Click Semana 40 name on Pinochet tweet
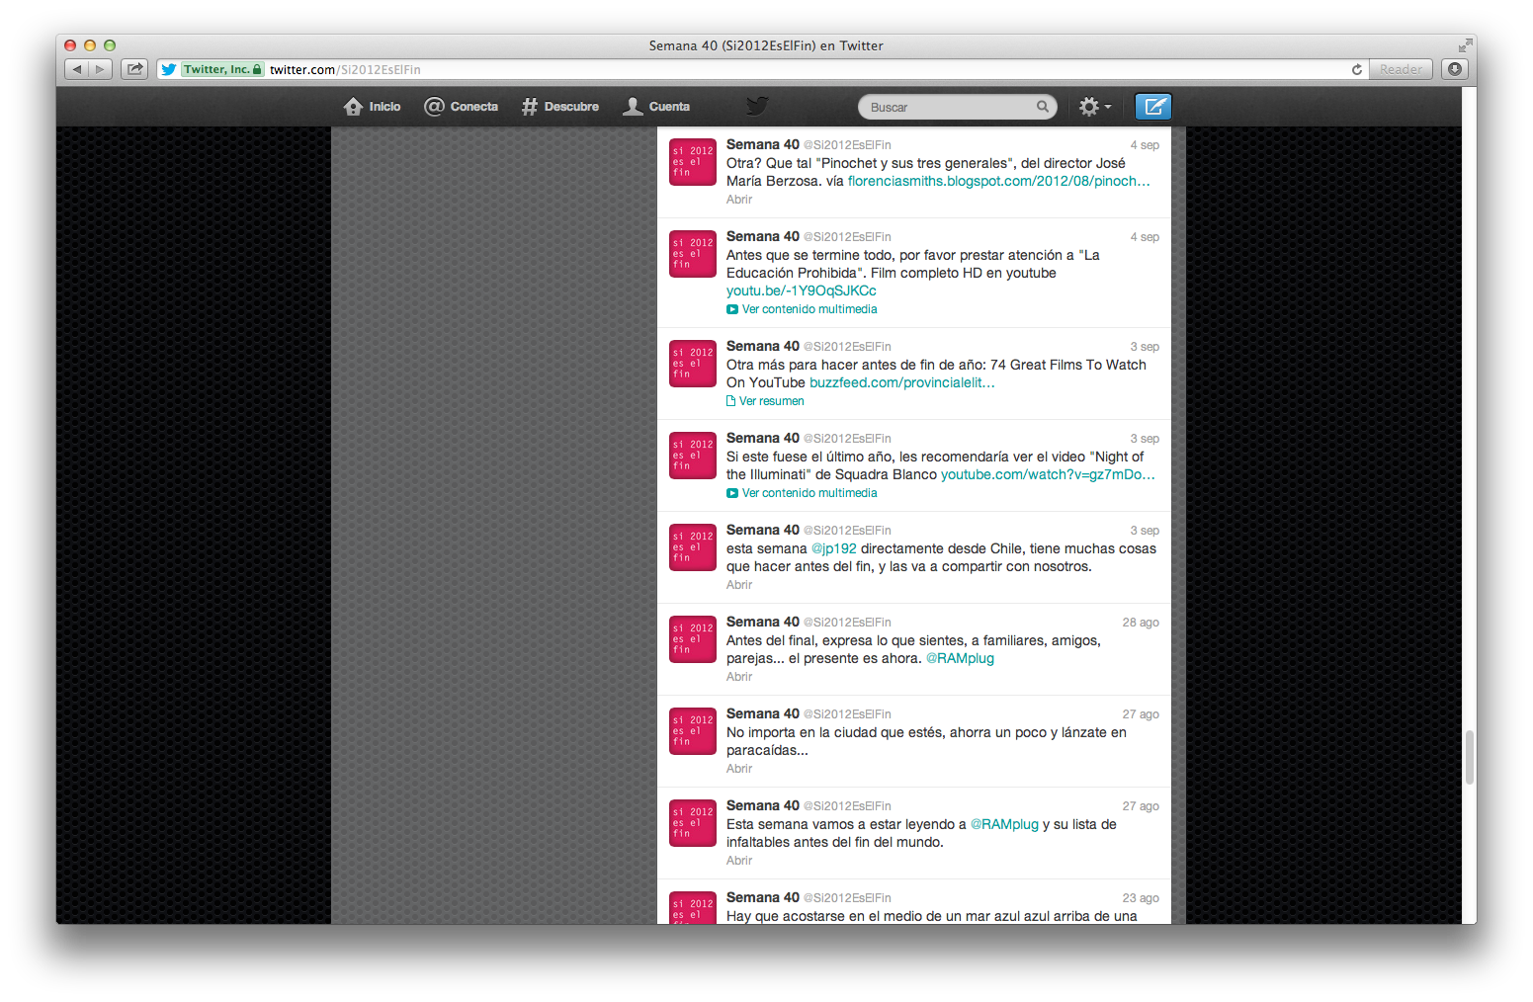This screenshot has width=1533, height=1002. pos(763,144)
